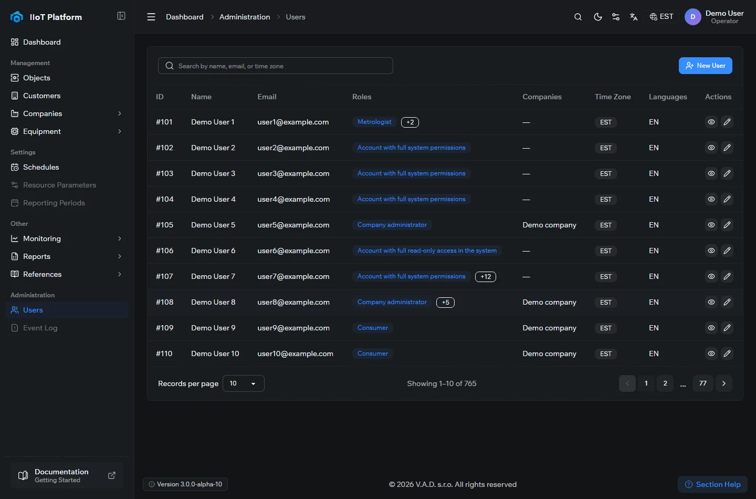Open the Records per page dropdown
756x499 pixels.
[x=244, y=383]
